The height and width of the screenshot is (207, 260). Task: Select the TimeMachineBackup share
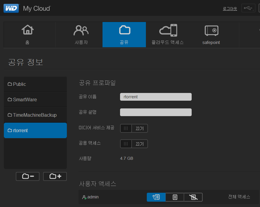click(35, 115)
